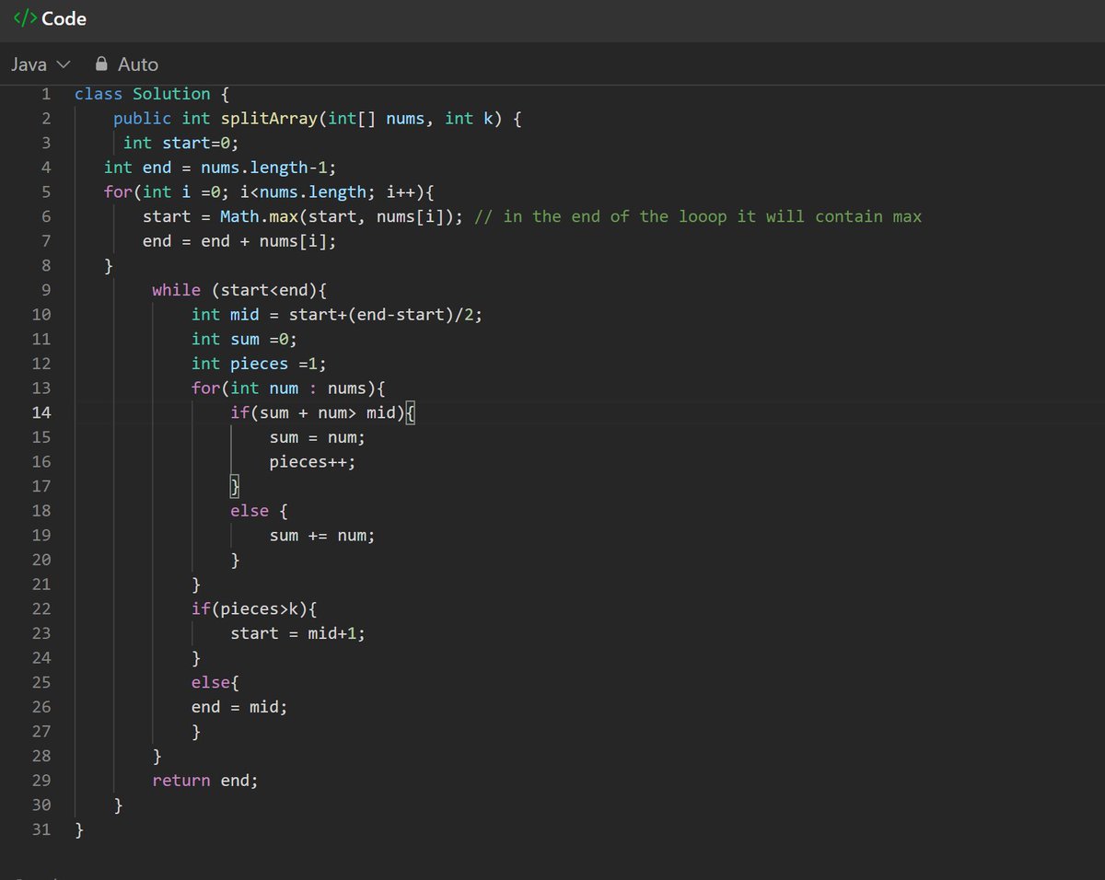Click the end = mid statement
This screenshot has height=880, width=1105.
(x=239, y=707)
